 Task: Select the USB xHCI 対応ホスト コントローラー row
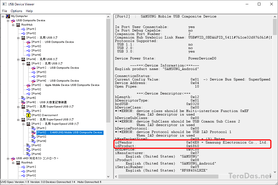37,158
